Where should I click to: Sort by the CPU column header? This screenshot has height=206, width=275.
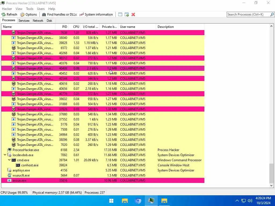[x=75, y=27]
